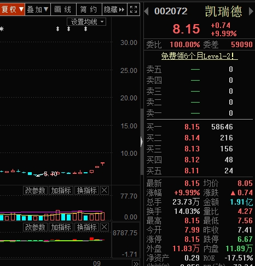Click the 隐藏 hide panel button
The height and width of the screenshot is (266, 255).
coord(114,9)
